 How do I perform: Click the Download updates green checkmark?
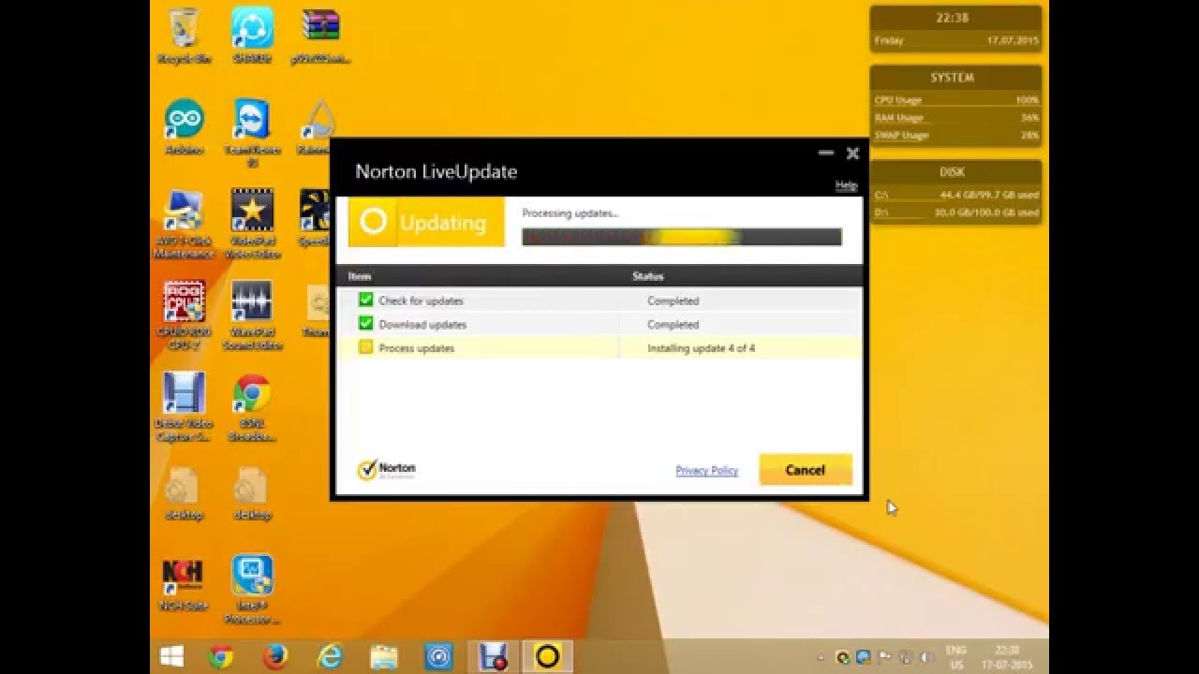coord(365,324)
